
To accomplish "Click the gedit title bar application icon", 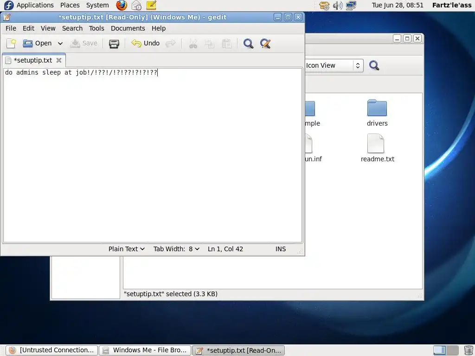I will [x=7, y=17].
